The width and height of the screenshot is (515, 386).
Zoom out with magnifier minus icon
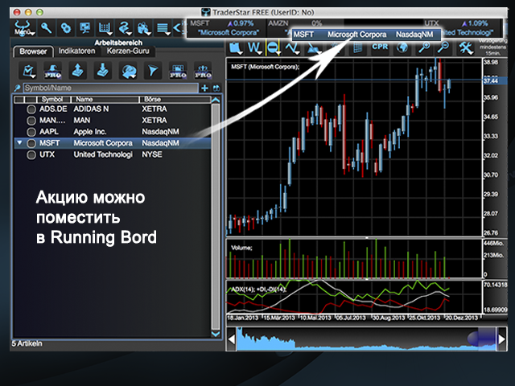[x=443, y=48]
